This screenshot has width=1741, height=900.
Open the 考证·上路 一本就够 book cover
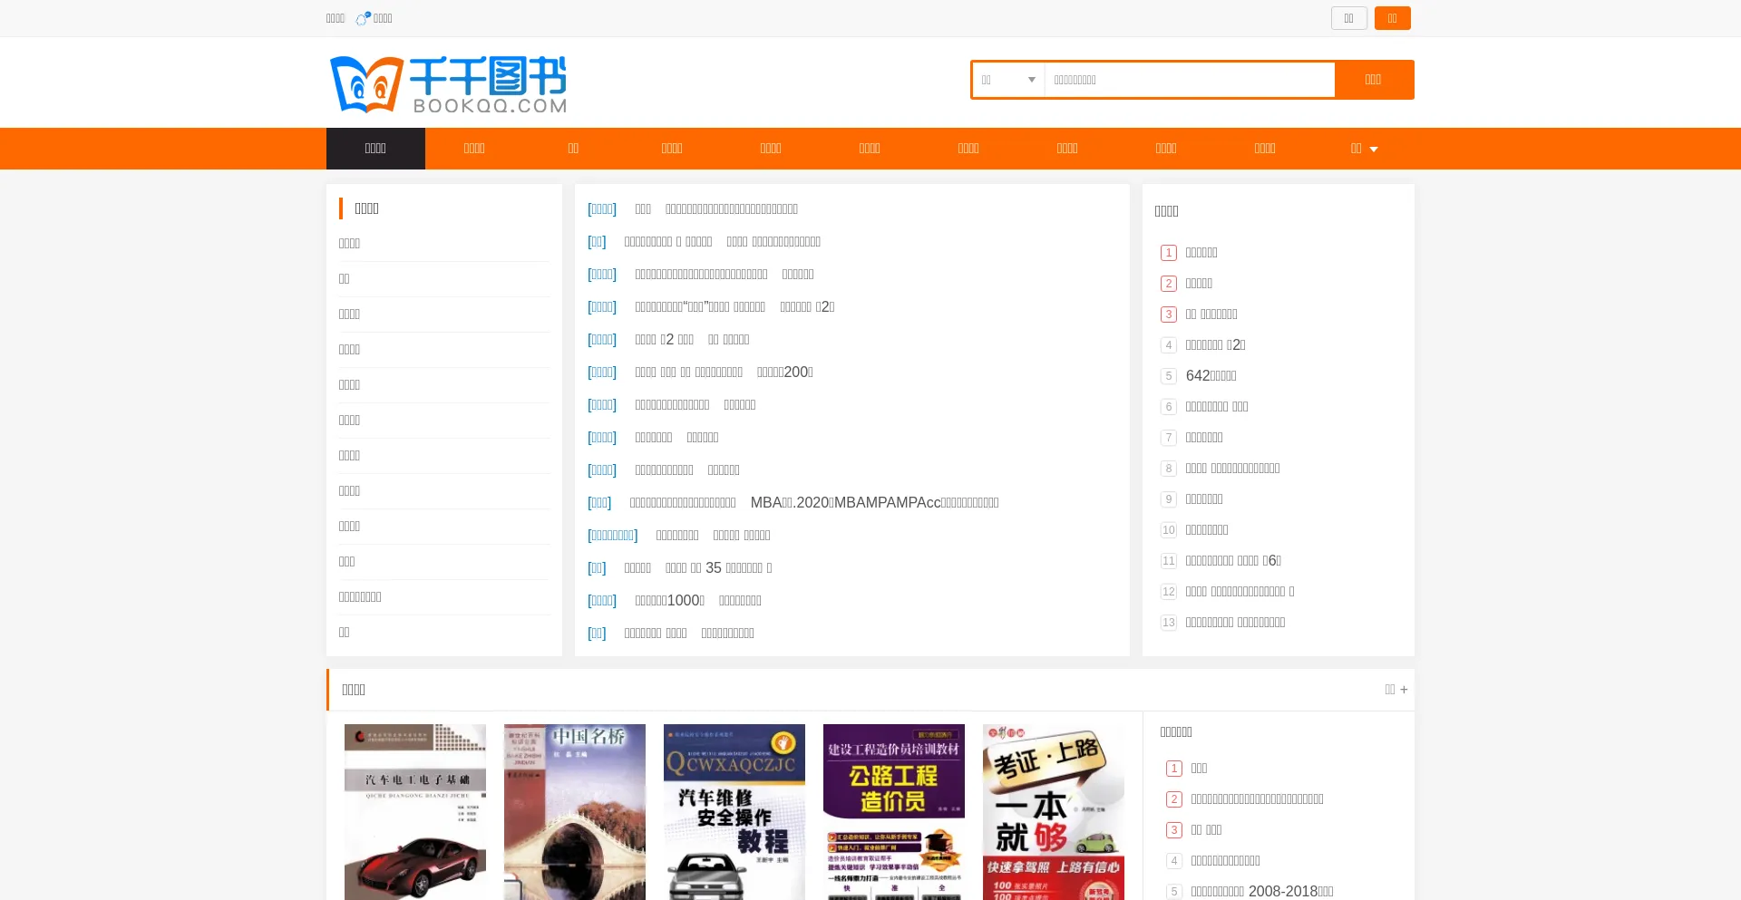1054,811
